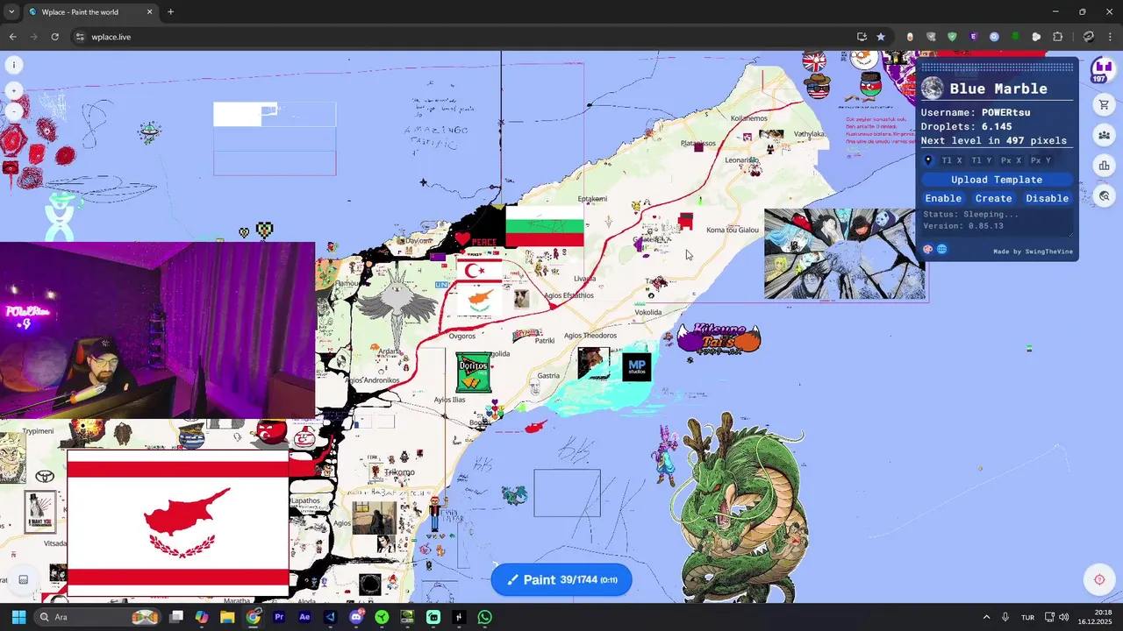Viewport: 1123px width, 631px height.
Task: Open Discord from the taskbar
Action: [356, 617]
